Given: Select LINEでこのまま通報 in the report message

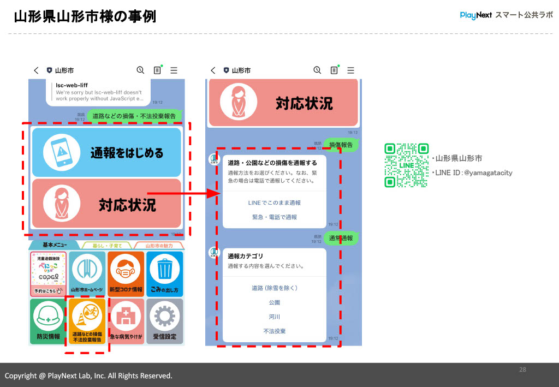Looking at the screenshot, I should point(275,204).
